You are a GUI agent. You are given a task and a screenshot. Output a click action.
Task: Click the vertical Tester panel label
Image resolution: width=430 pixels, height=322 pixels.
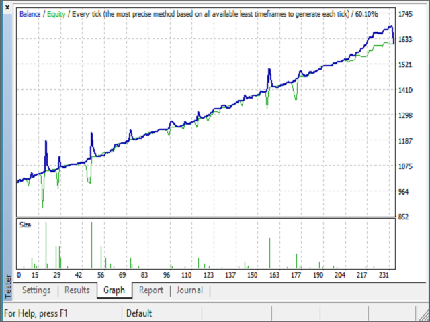tap(8, 284)
